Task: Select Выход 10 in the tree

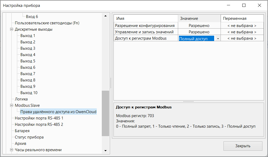Action: (29, 93)
